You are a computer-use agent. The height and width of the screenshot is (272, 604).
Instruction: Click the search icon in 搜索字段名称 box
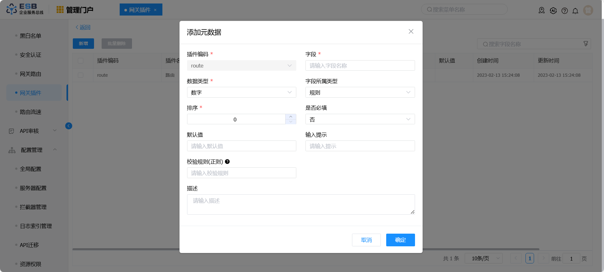[x=485, y=44]
